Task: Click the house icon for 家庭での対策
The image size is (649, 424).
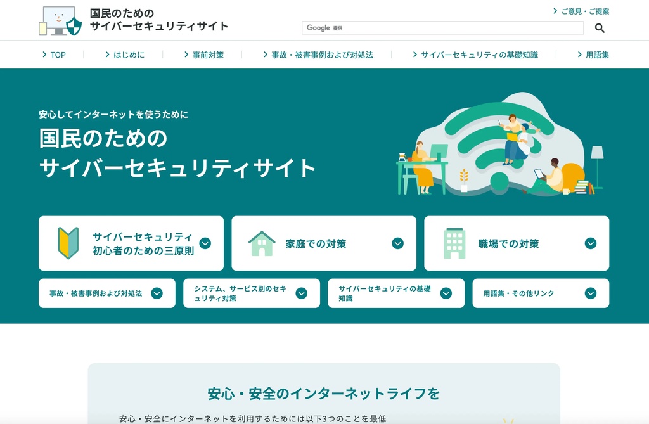Action: (x=261, y=243)
